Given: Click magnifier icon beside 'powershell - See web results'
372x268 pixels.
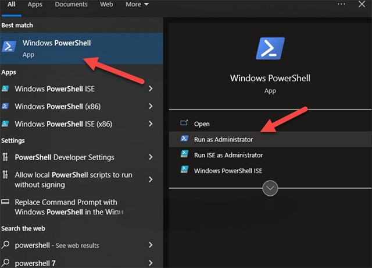Looking at the screenshot, I should 5,245.
